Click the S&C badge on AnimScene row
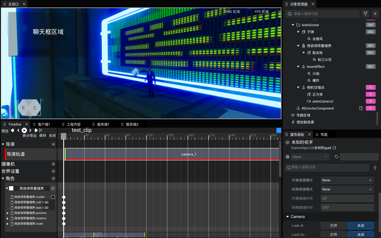The width and height of the screenshot is (381, 238). tap(371, 25)
